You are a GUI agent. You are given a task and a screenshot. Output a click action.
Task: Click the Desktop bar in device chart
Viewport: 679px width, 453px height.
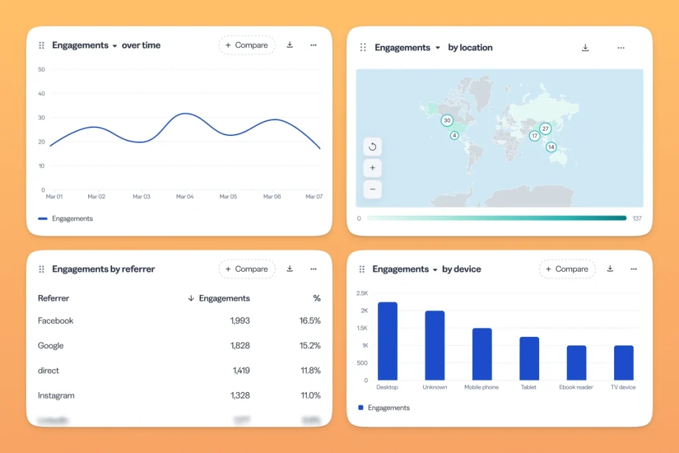[x=387, y=342]
